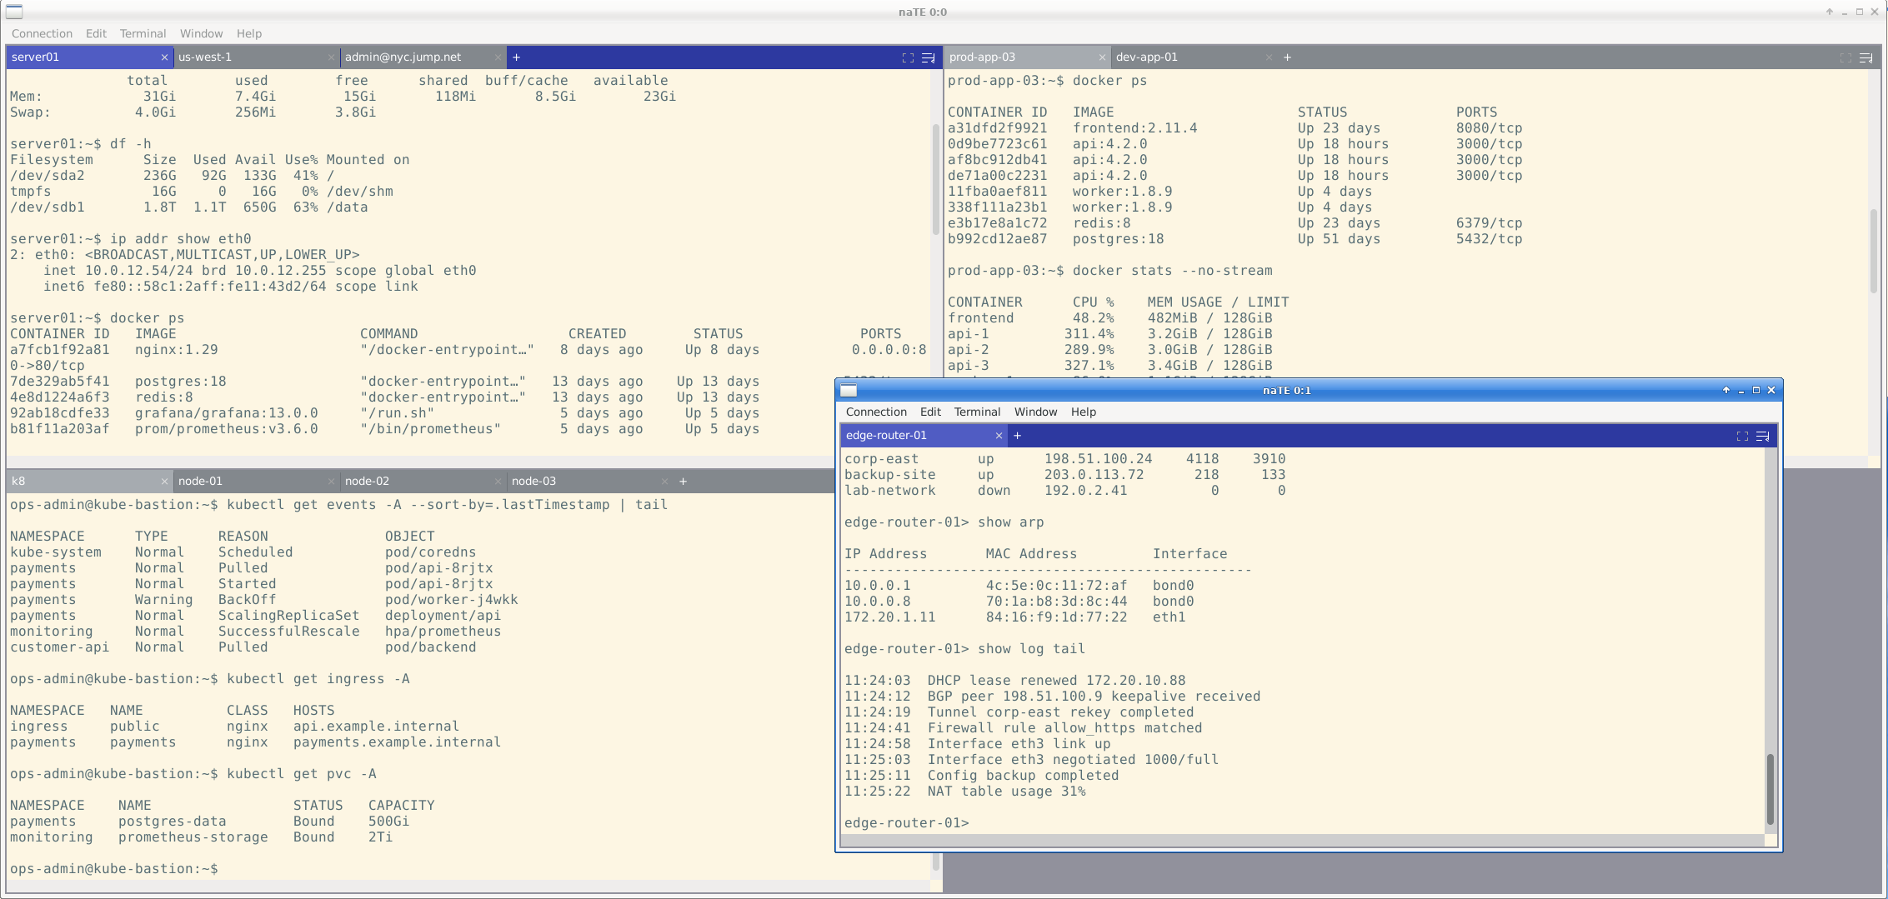Open Connection menu in naTE 0:0
1888x899 pixels.
click(42, 34)
